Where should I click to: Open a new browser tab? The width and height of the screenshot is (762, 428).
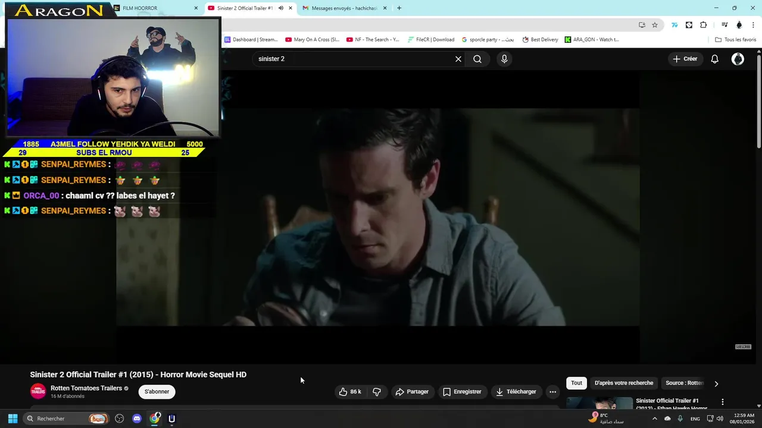click(399, 8)
